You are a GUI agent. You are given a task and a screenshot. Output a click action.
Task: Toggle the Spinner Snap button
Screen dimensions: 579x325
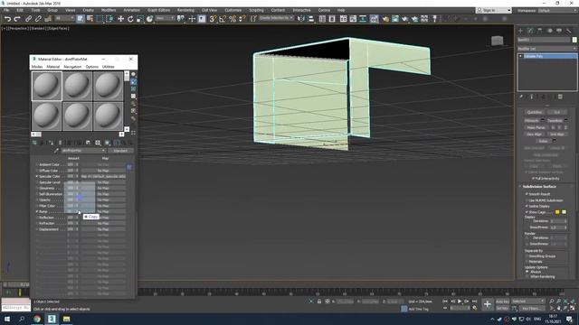coord(242,18)
